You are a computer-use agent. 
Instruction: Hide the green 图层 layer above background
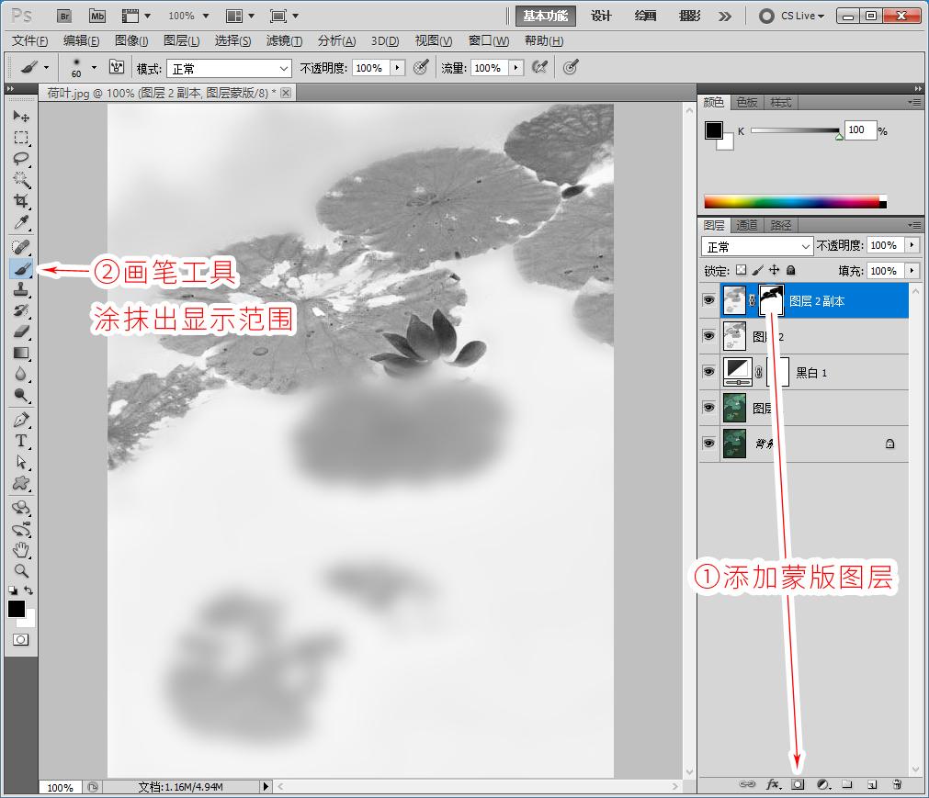point(708,408)
